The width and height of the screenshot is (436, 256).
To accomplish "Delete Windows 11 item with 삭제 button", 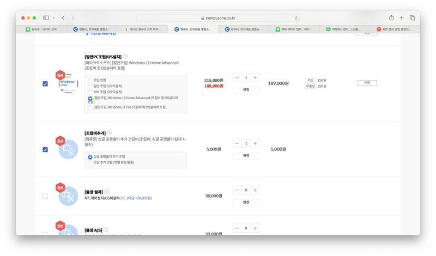I will click(367, 83).
